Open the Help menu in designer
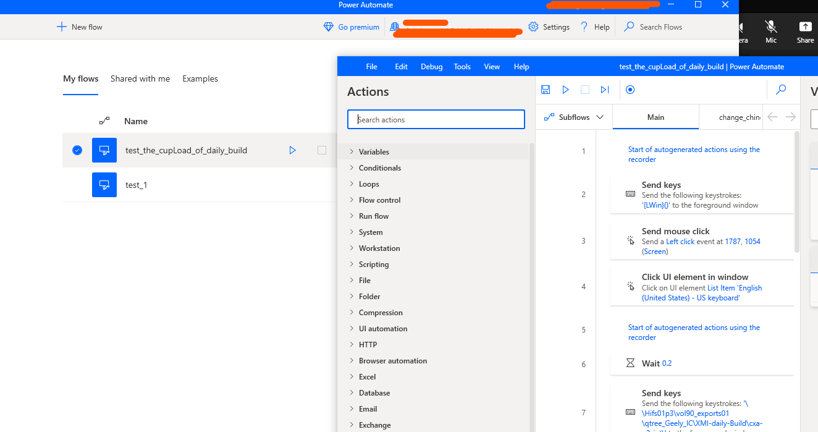 (x=521, y=67)
